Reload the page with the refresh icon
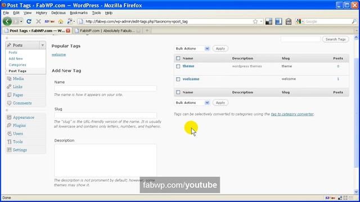Viewport: 360px width, 202px height. pyautogui.click(x=29, y=21)
